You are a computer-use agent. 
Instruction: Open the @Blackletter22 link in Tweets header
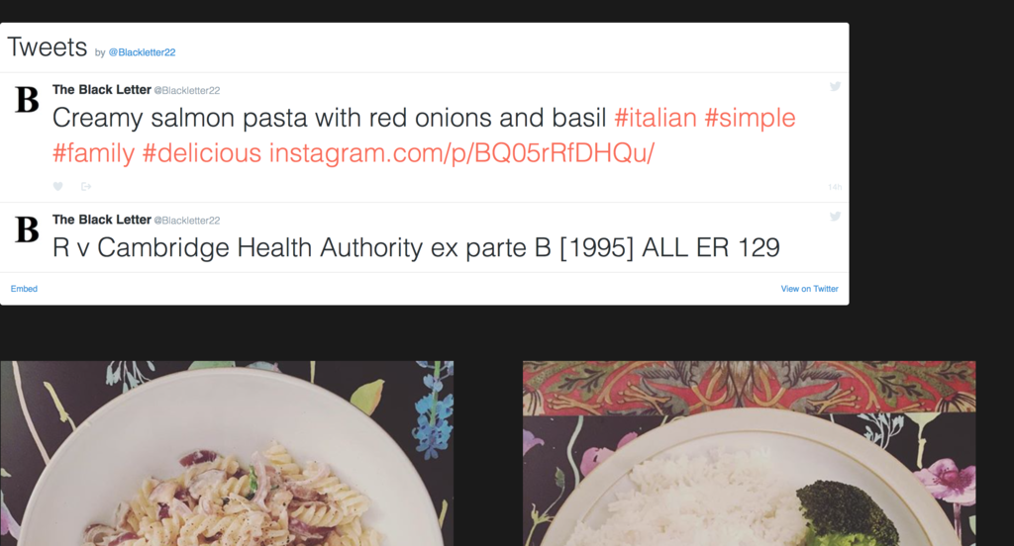tap(142, 52)
